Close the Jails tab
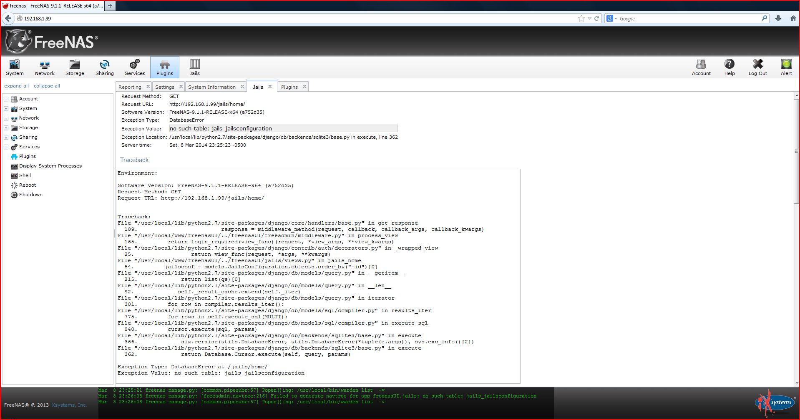The width and height of the screenshot is (800, 420). 270,87
